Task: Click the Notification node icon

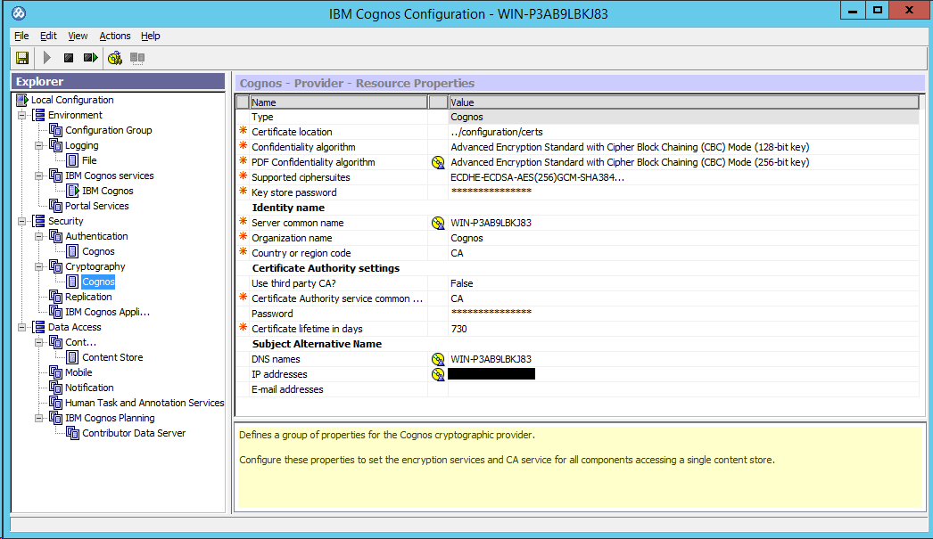Action: coord(56,388)
